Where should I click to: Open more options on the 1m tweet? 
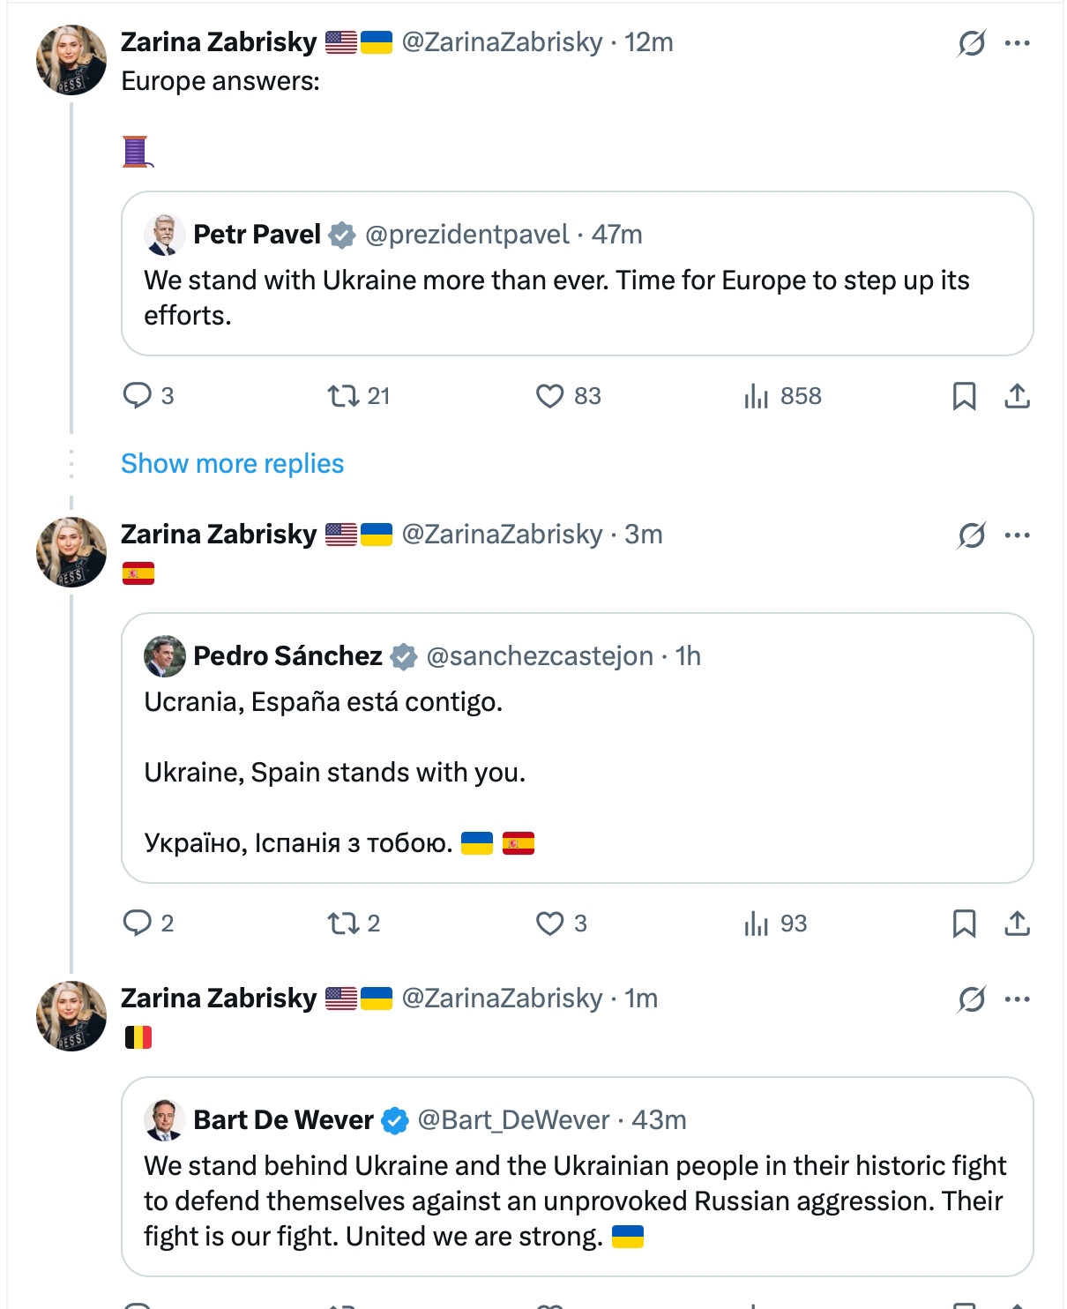pos(1018,999)
